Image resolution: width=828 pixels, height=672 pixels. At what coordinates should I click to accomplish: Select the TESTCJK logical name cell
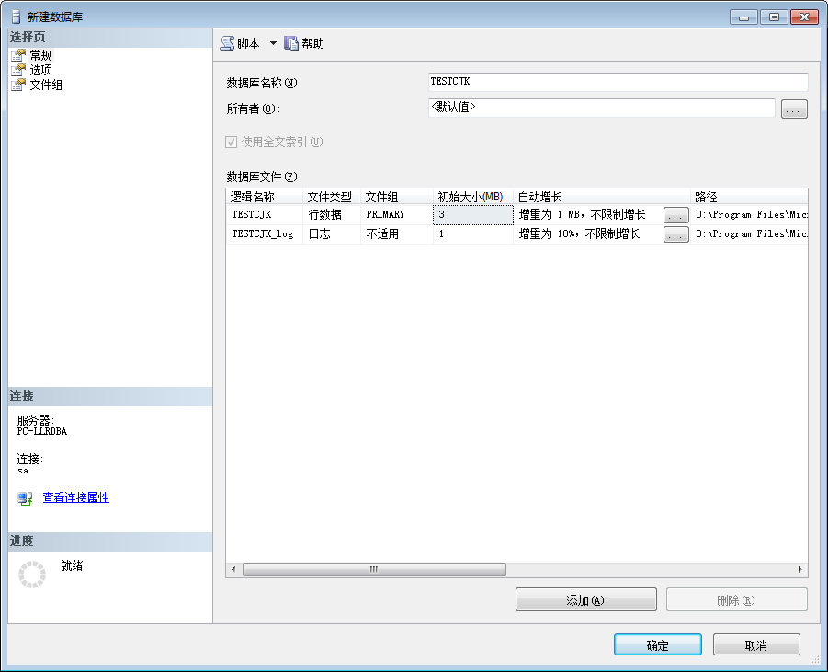point(264,214)
